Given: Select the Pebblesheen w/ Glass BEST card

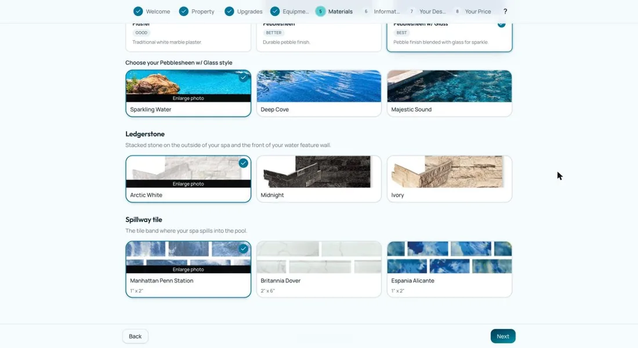Looking at the screenshot, I should (x=449, y=37).
